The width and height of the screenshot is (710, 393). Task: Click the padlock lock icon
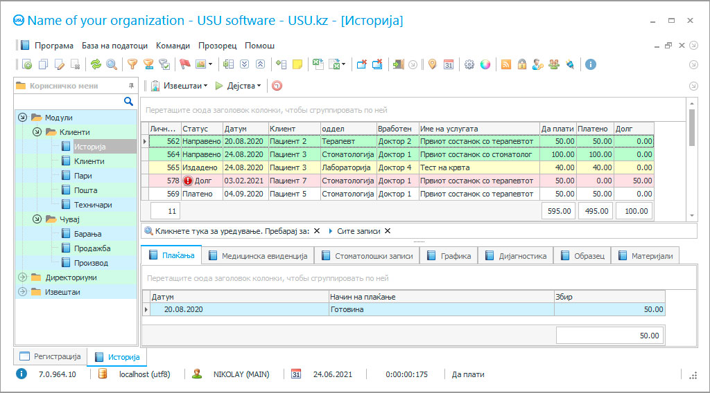pyautogui.click(x=521, y=64)
